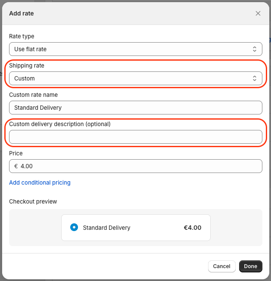The height and width of the screenshot is (281, 271).
Task: Expand the Shipping rate Custom dropdown
Action: tap(135, 78)
